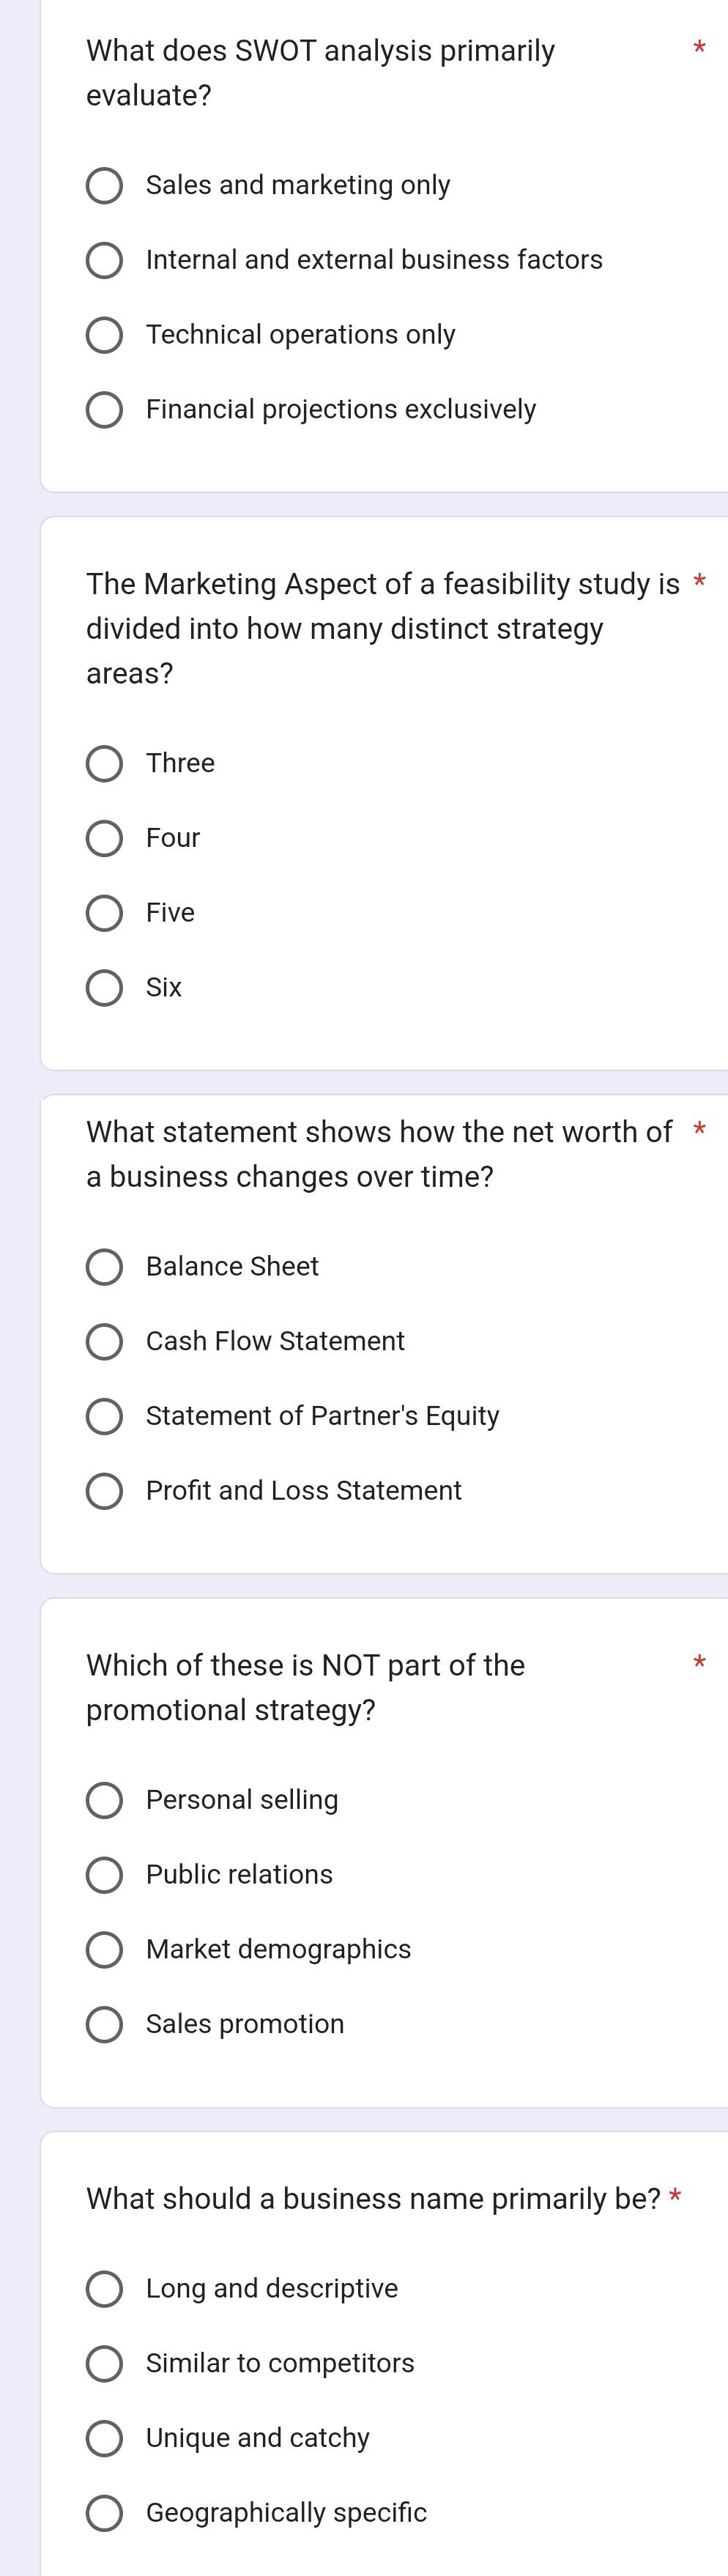Pick 'Technical operations only' radio button
The width and height of the screenshot is (728, 2576).
104,335
